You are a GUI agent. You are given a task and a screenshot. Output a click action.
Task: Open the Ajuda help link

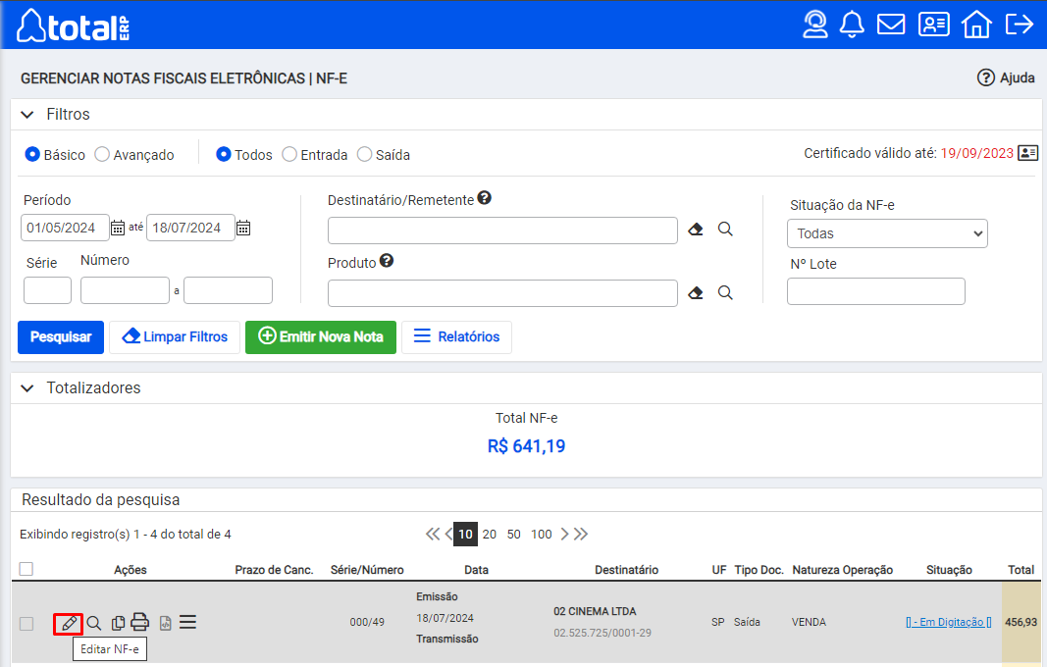1006,78
